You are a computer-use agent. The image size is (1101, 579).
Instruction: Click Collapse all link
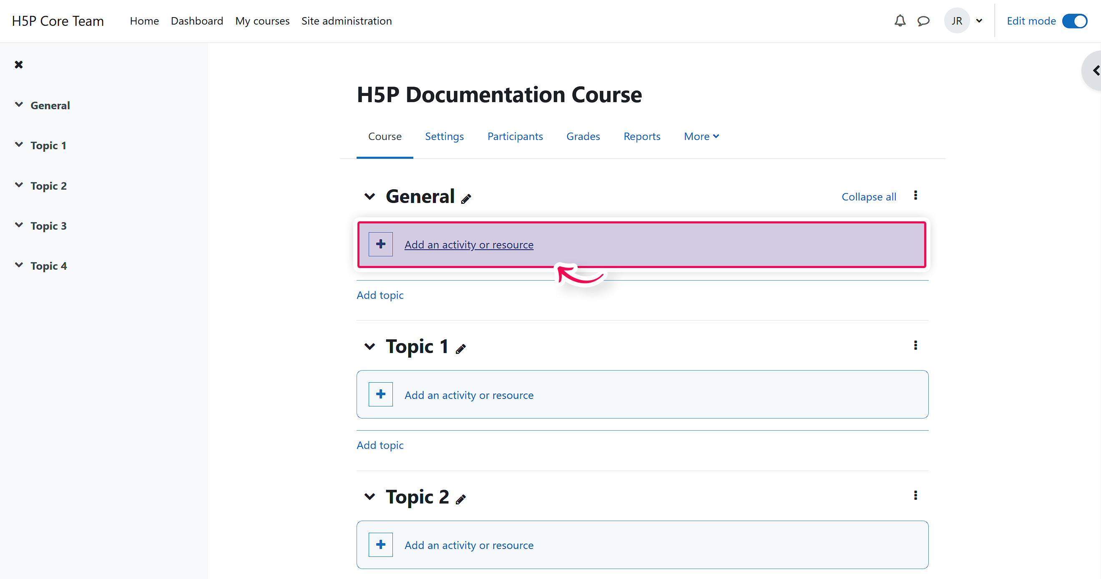868,197
